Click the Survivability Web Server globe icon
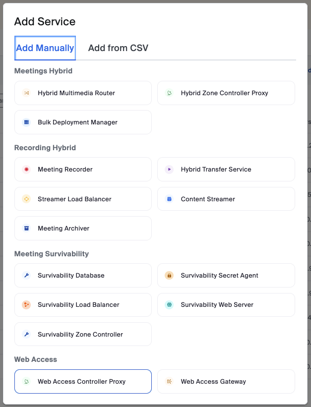This screenshot has width=311, height=407. coord(169,305)
